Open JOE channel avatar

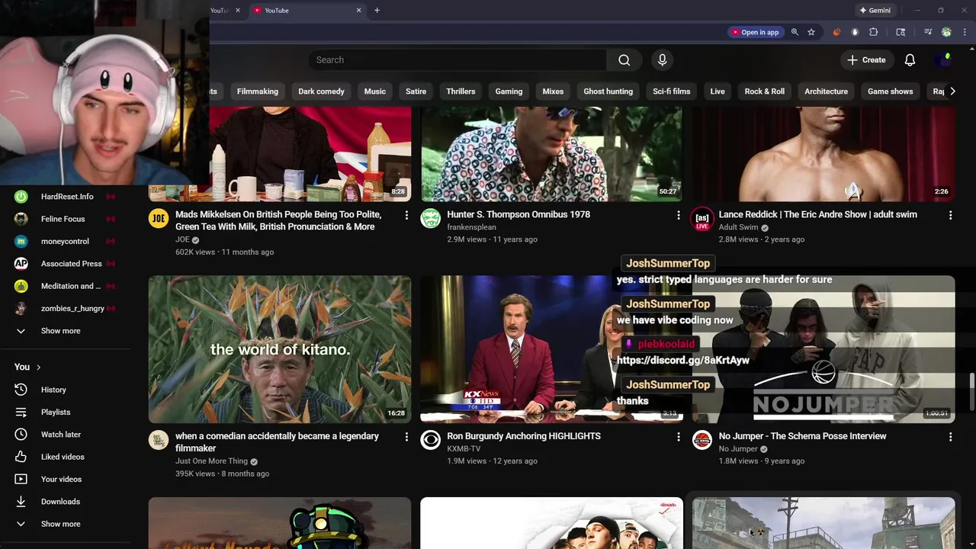point(159,220)
